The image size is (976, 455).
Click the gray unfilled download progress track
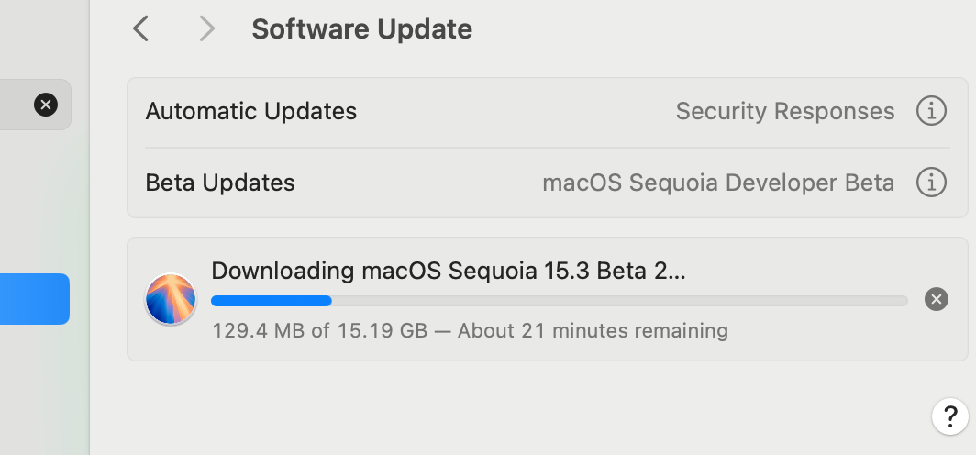[619, 301]
